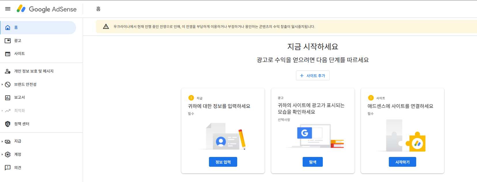Click the yellow alert icon on the 사이트 card

(371, 98)
